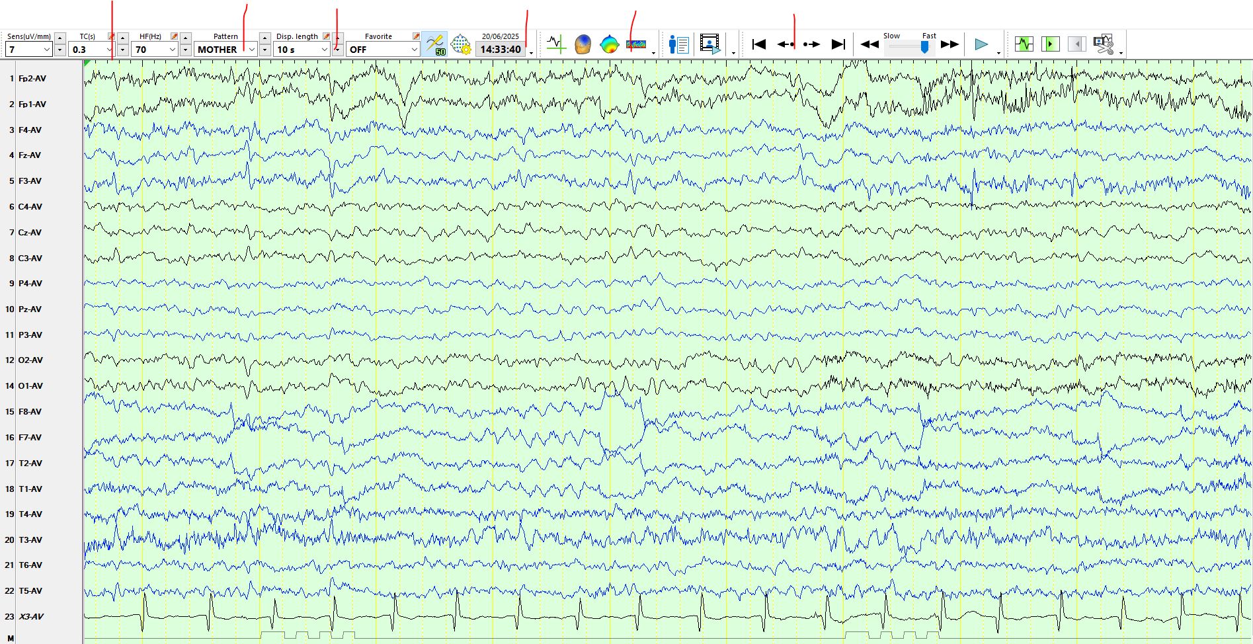Click the rewind double-arrow button
The width and height of the screenshot is (1253, 644).
869,44
